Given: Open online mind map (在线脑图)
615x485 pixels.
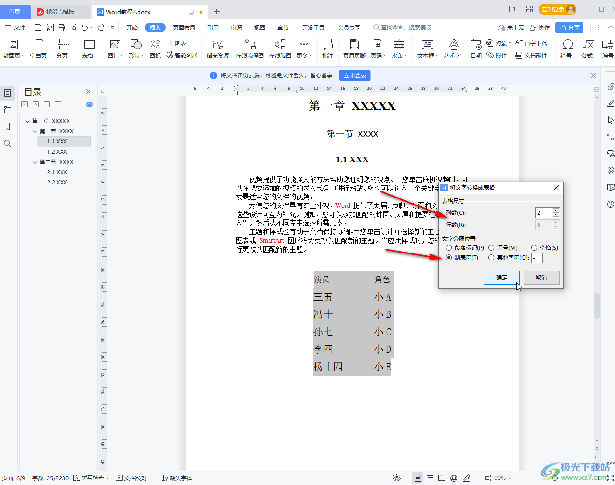Looking at the screenshot, I should [x=280, y=49].
